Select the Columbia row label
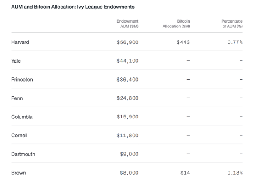256x182 pixels. point(22,117)
